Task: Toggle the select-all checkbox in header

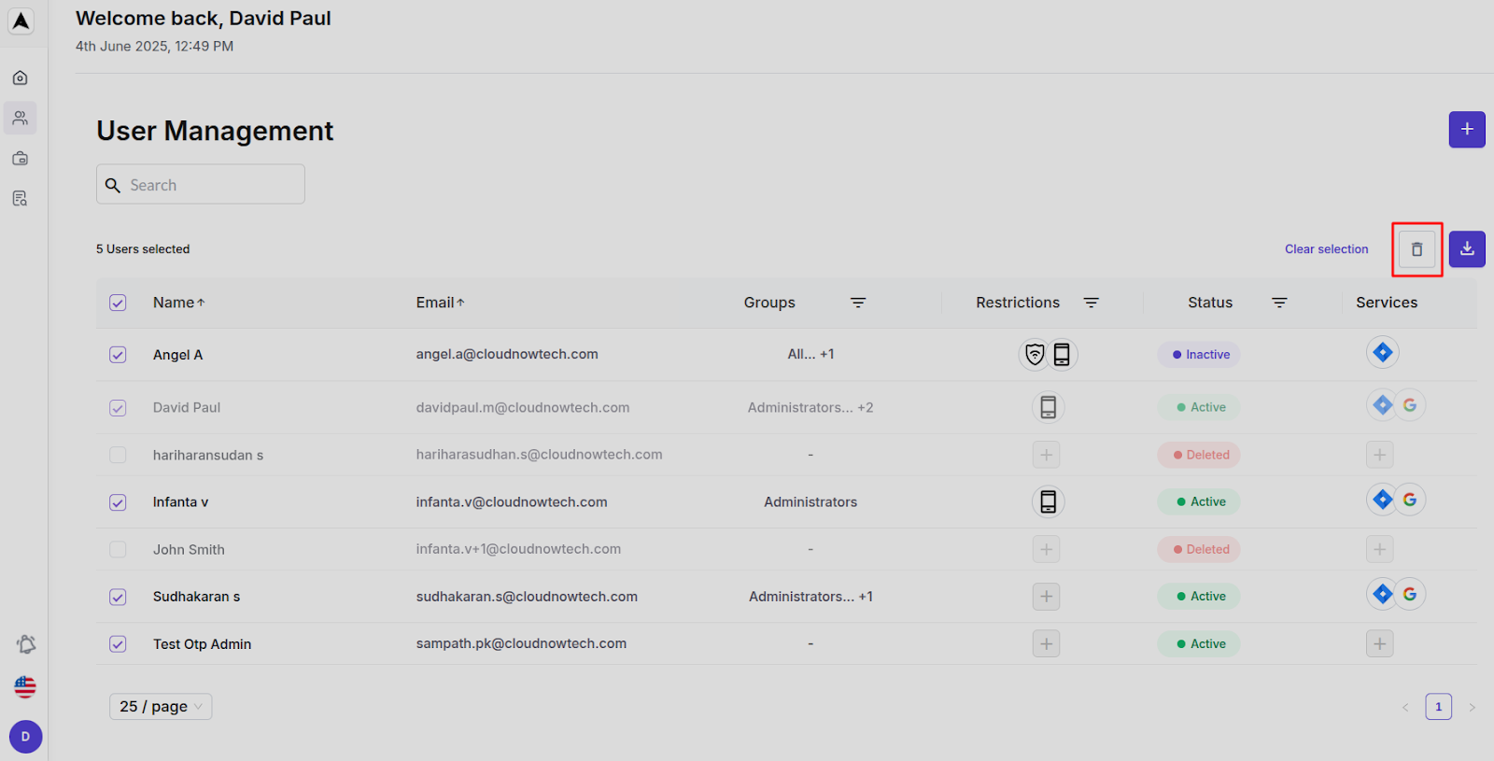Action: pos(118,303)
